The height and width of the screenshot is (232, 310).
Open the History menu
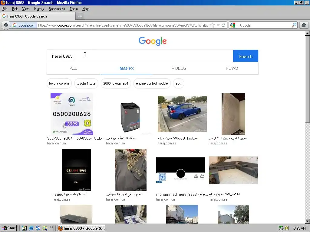coord(39,9)
